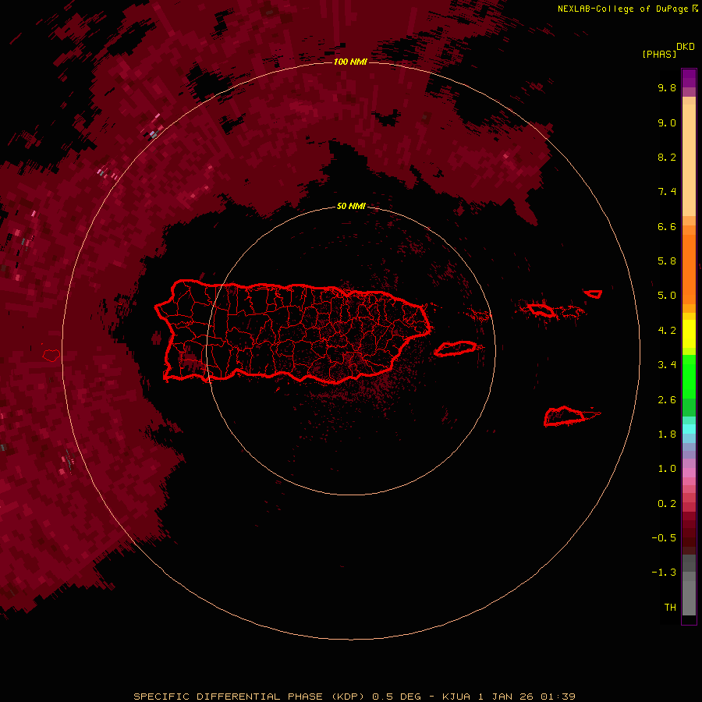This screenshot has height=702, width=702.
Task: Select the 1.0 scale label
Action: 667,469
